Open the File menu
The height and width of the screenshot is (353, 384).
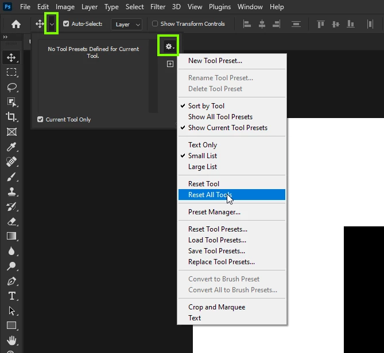tap(25, 7)
